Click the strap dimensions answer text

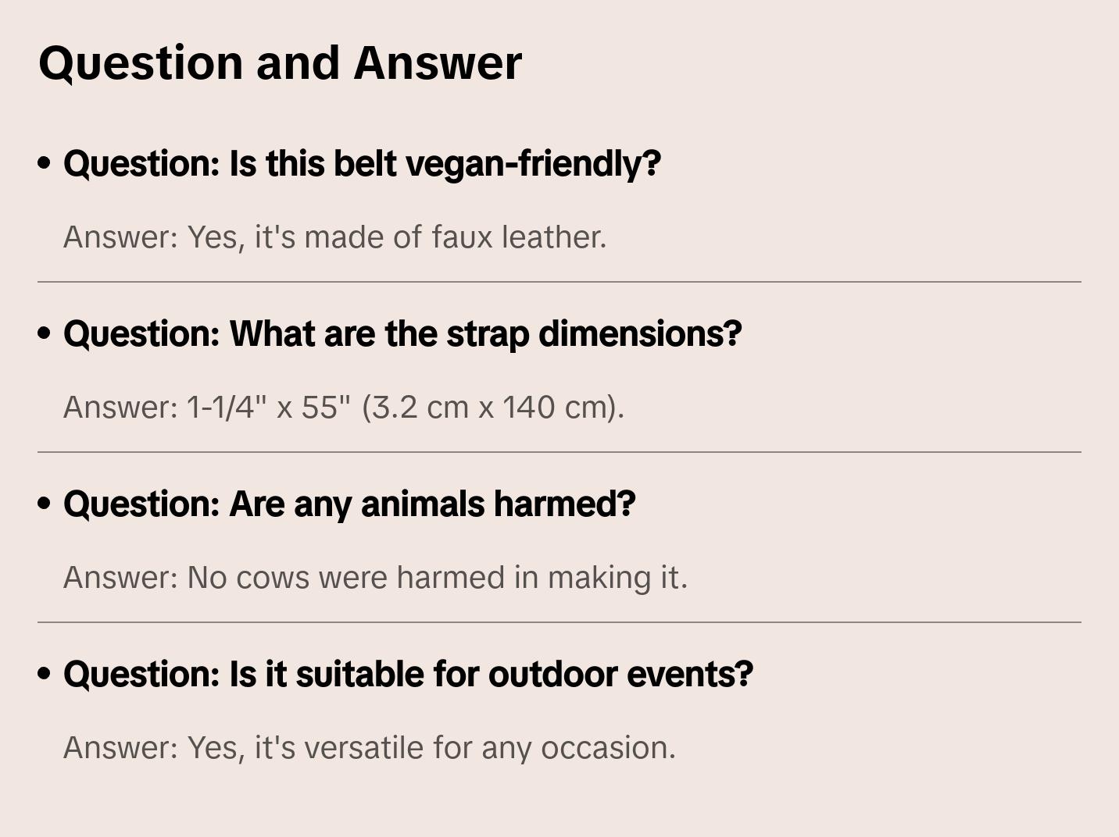point(344,408)
